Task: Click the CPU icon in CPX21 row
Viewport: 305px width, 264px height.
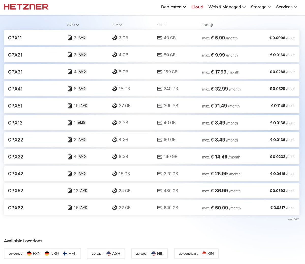Action: tap(70, 55)
